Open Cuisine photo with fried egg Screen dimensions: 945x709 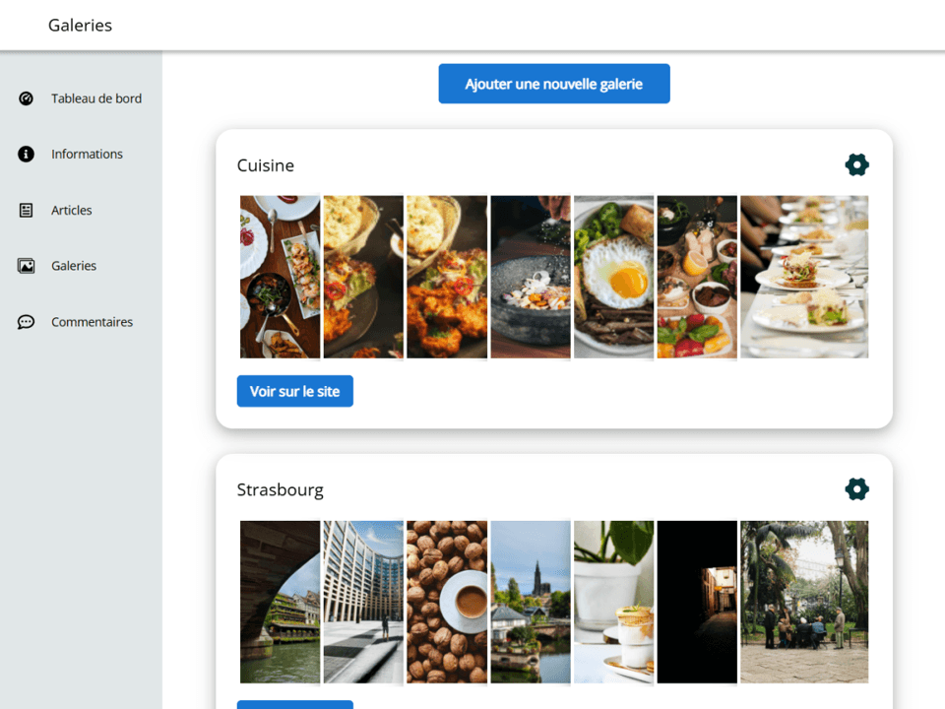613,277
